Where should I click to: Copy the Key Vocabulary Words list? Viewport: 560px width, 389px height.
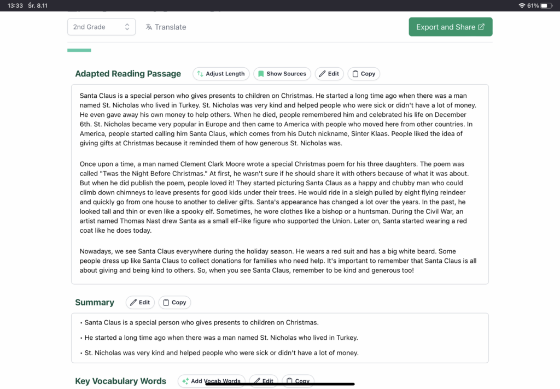tap(298, 381)
